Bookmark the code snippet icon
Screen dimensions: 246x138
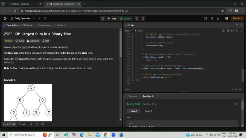(x=228, y=30)
